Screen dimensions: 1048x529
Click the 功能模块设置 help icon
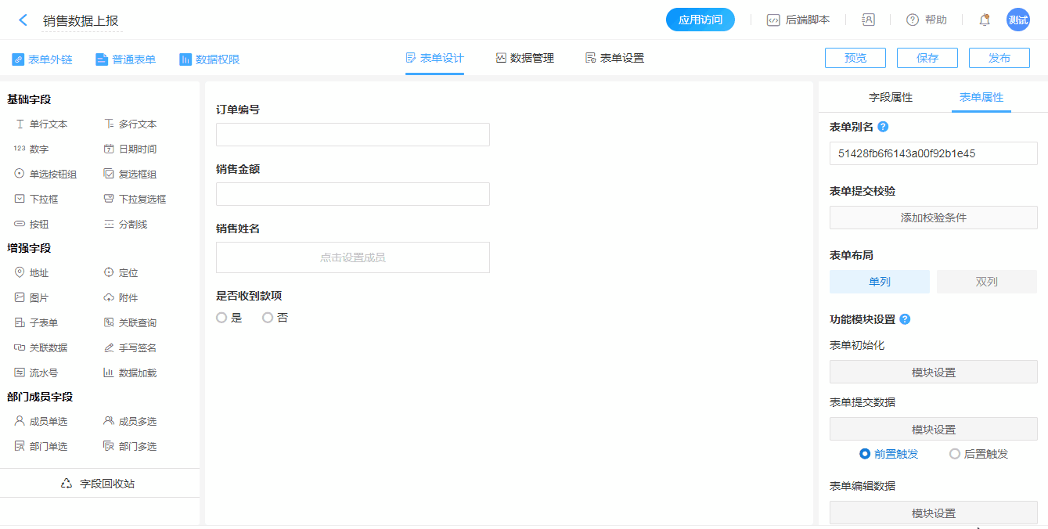[905, 319]
